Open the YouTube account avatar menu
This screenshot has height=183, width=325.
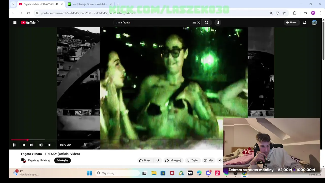314,23
